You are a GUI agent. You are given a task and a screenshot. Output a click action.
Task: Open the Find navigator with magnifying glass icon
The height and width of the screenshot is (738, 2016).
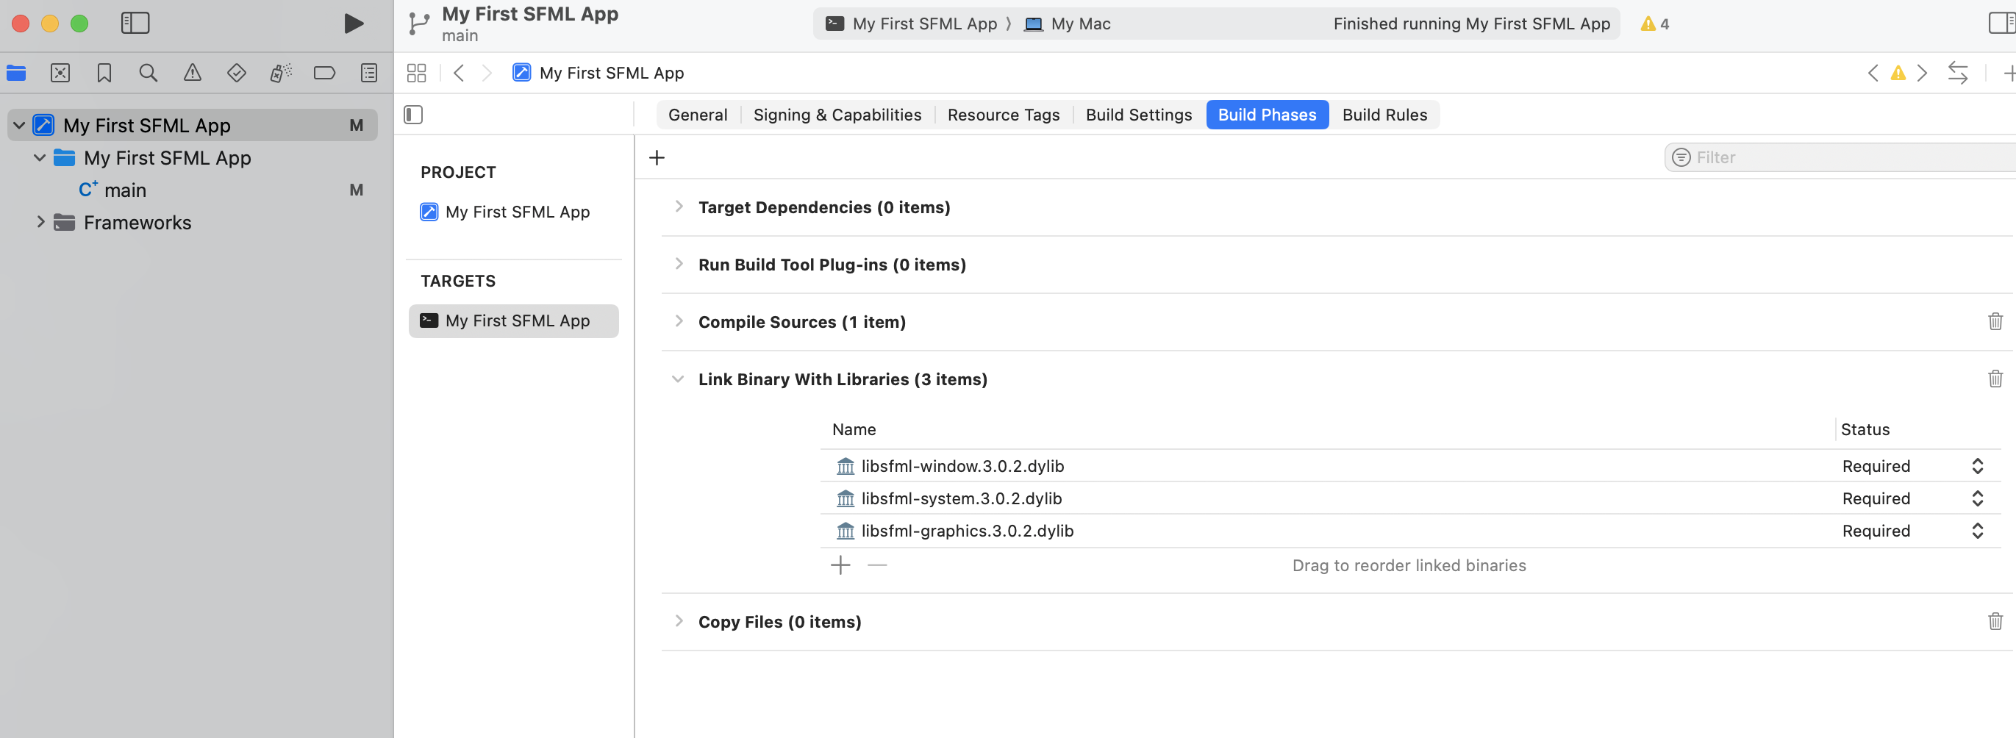point(148,73)
